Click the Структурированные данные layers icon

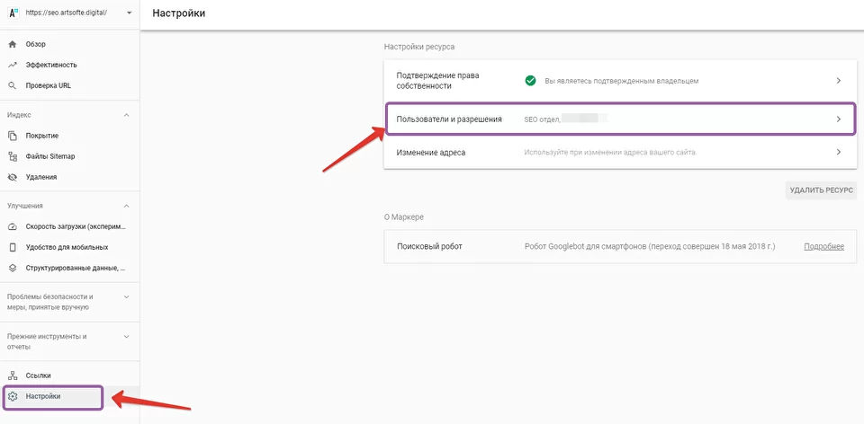(13, 269)
